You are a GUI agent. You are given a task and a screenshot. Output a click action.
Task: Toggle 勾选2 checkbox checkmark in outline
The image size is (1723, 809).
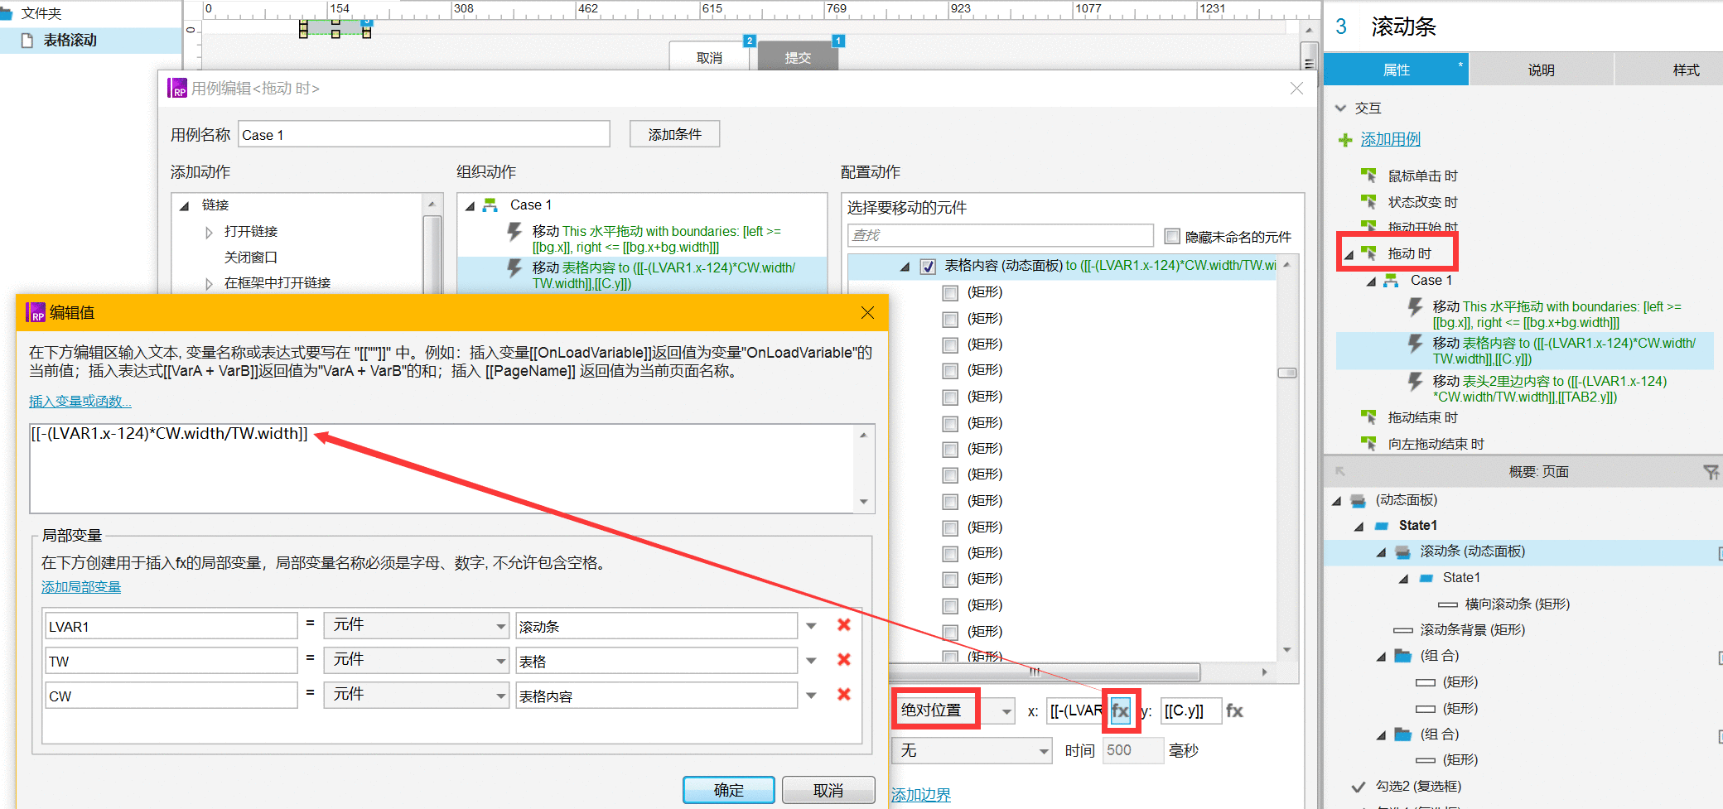click(1358, 787)
